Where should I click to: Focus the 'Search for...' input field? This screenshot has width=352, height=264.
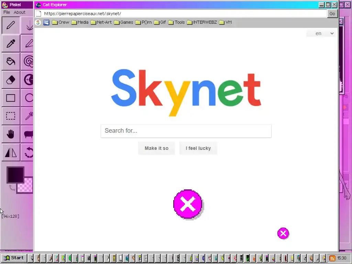click(x=186, y=131)
